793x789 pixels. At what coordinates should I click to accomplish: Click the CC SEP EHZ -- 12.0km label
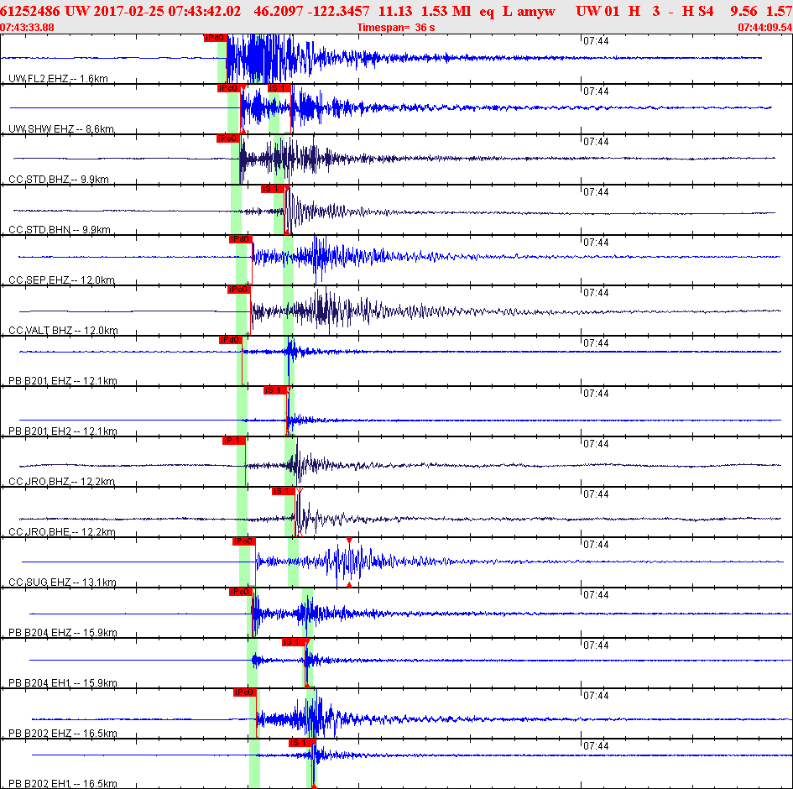pos(62,280)
